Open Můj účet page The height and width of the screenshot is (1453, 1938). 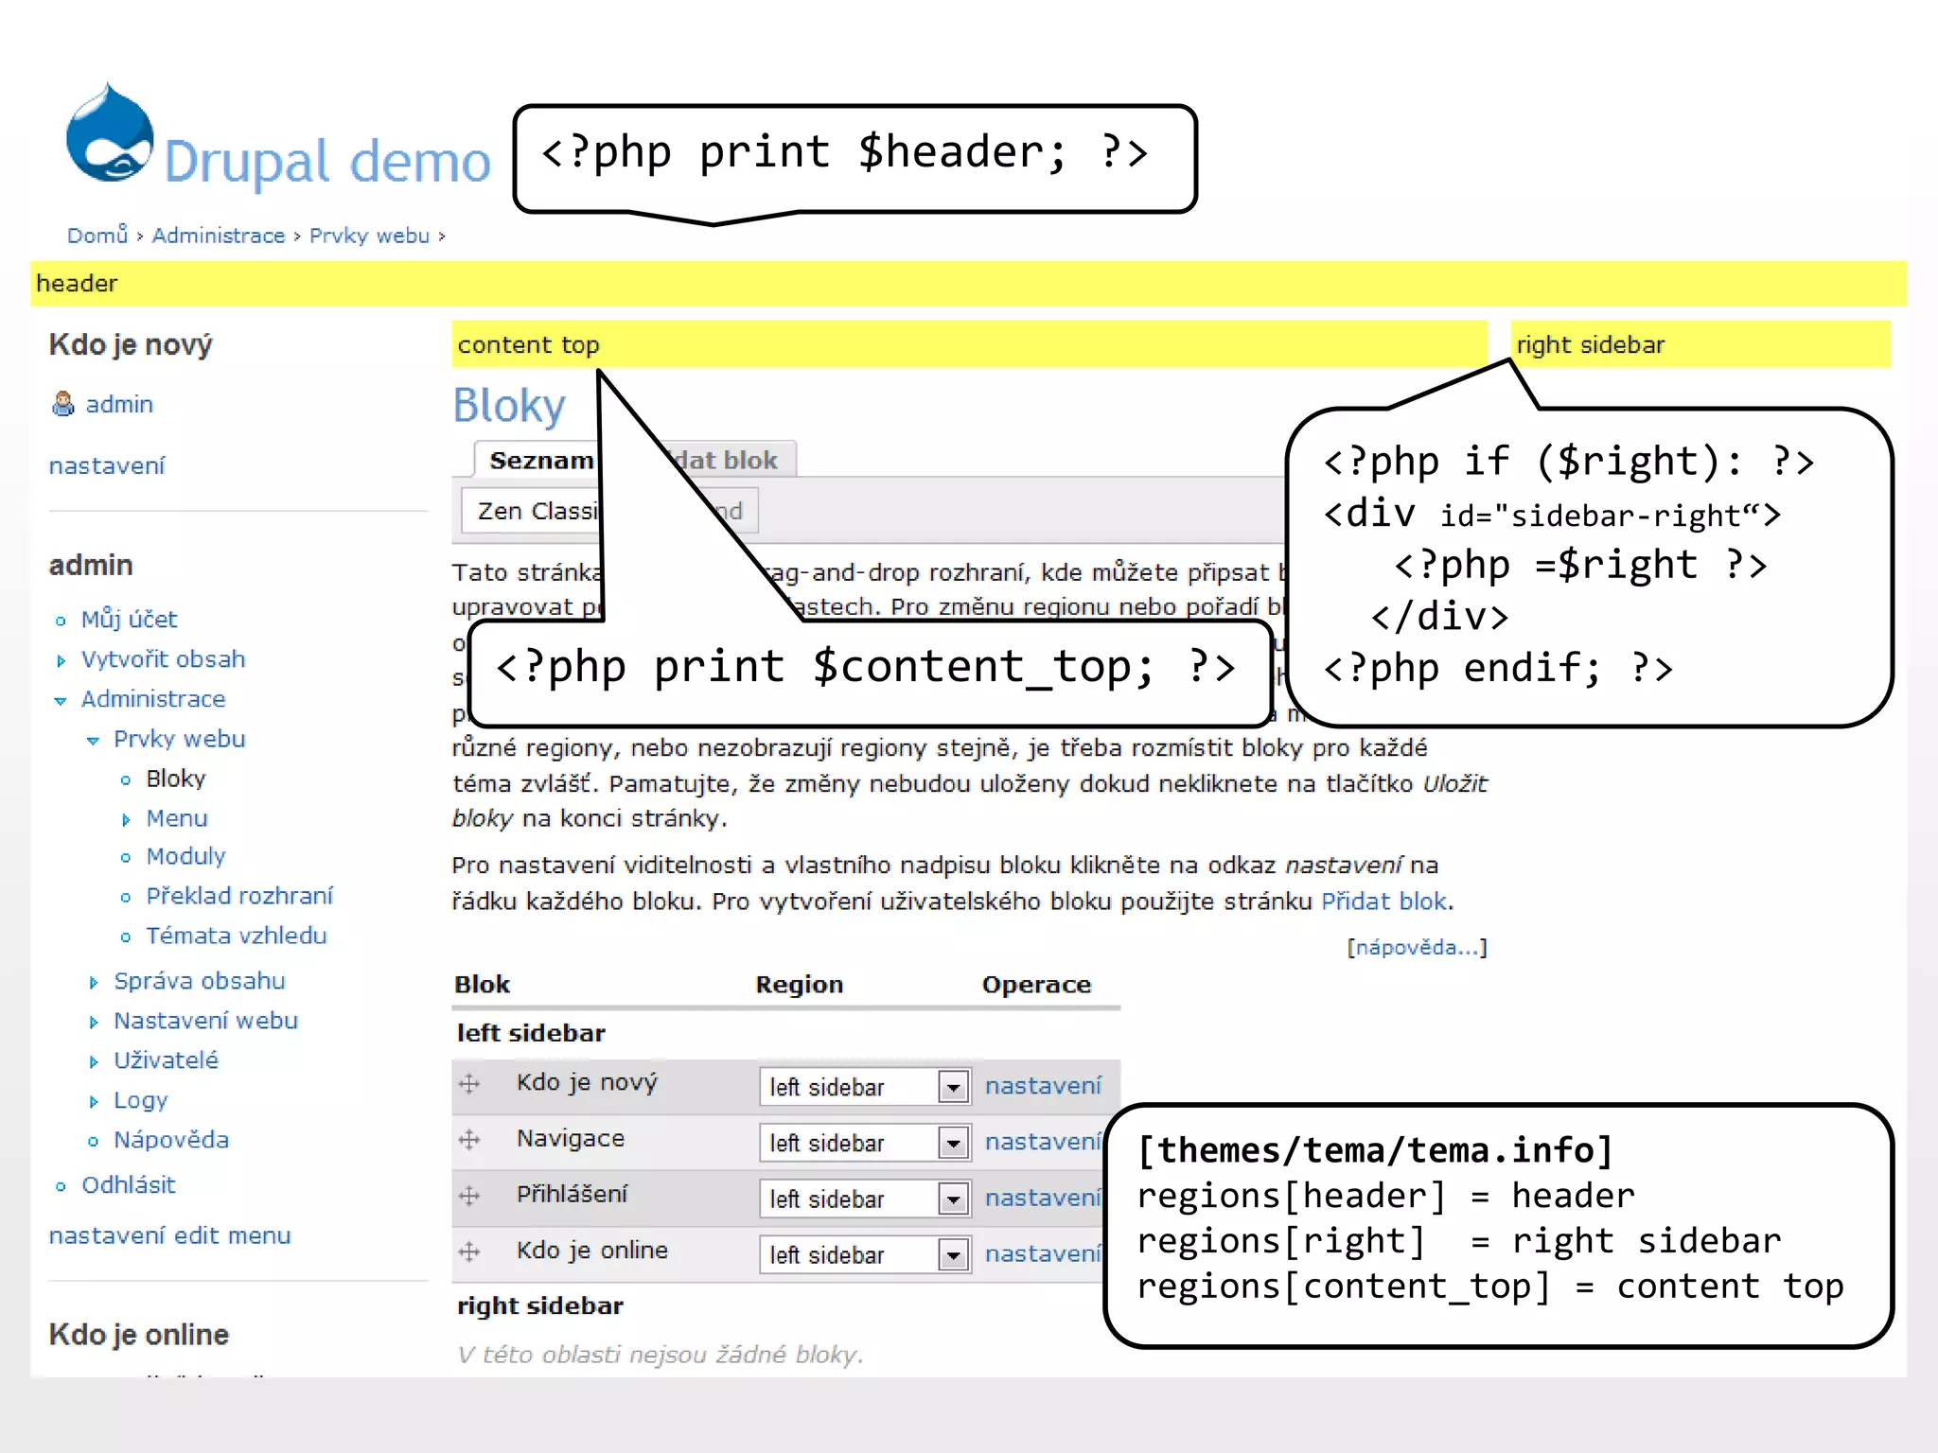[x=129, y=620]
